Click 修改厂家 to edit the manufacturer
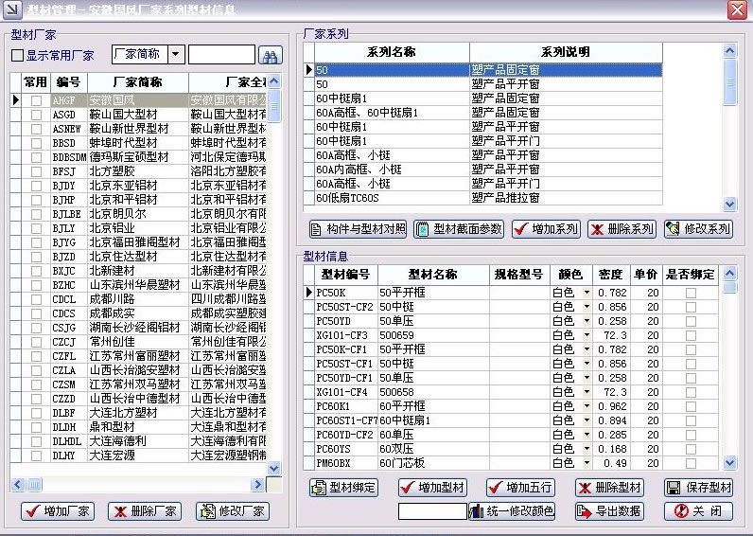Image resolution: width=753 pixels, height=536 pixels. [233, 511]
